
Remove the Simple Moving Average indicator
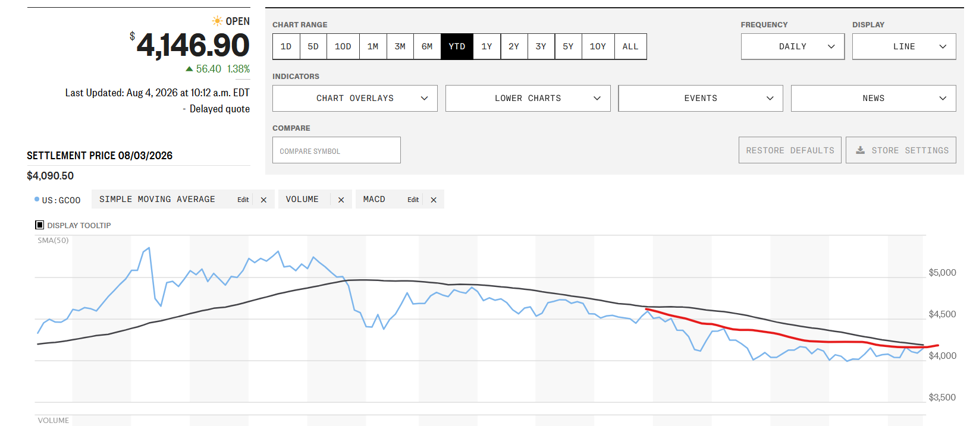click(x=263, y=200)
